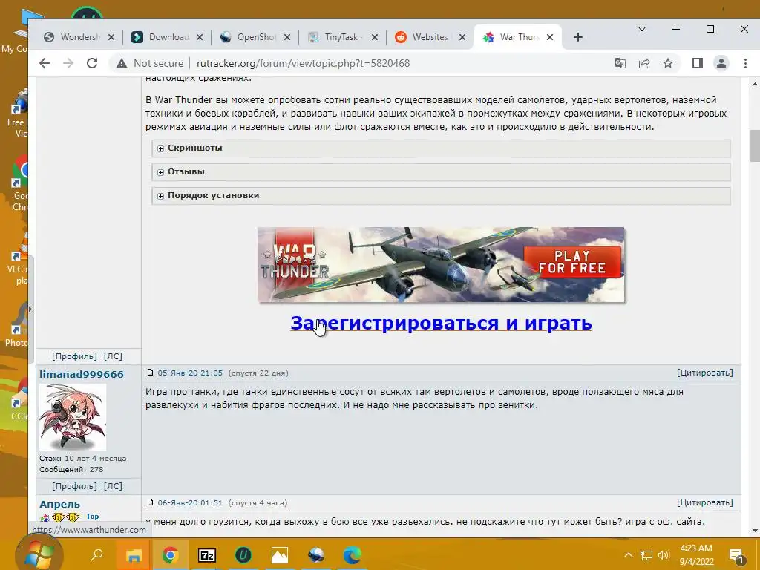Expand the Порядок установки spoiler

tap(441, 196)
